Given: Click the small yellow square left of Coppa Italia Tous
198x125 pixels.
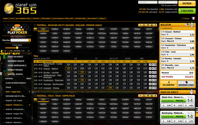Looking at the screenshot, I should coord(35,100).
